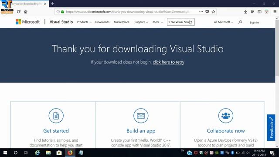Expand the Support dropdown menu
This screenshot has height=157, width=279.
click(141, 22)
